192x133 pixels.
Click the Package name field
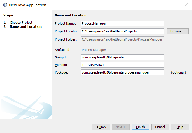(122, 72)
